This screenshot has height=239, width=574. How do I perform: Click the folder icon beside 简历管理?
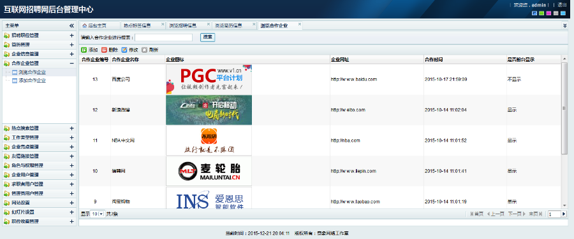(6, 44)
